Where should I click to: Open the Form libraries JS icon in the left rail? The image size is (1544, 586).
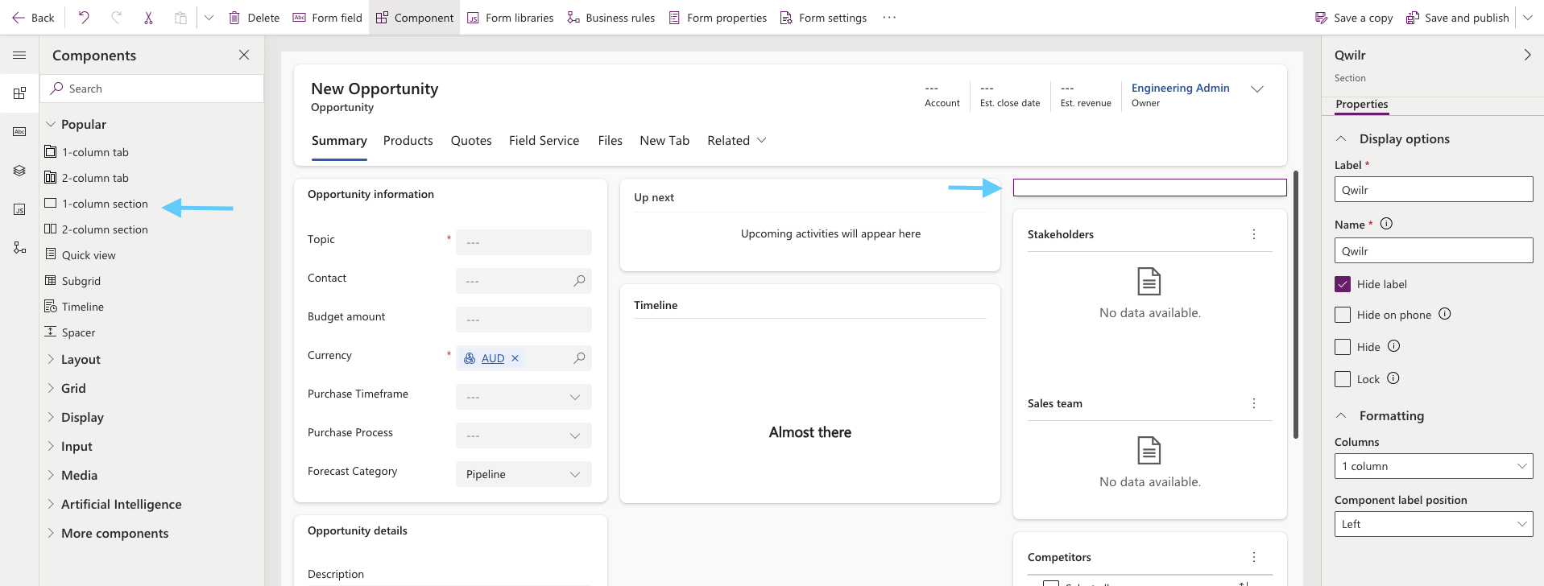click(19, 209)
